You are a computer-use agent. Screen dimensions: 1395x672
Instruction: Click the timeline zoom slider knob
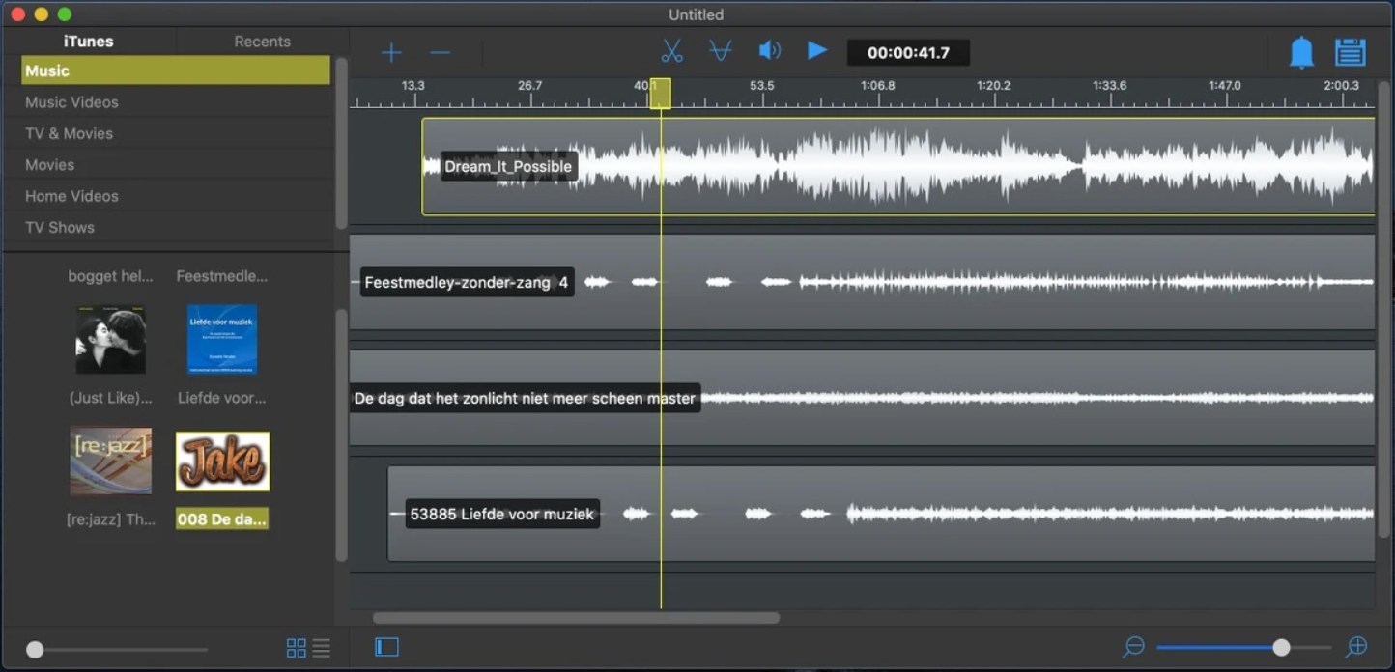click(1281, 648)
